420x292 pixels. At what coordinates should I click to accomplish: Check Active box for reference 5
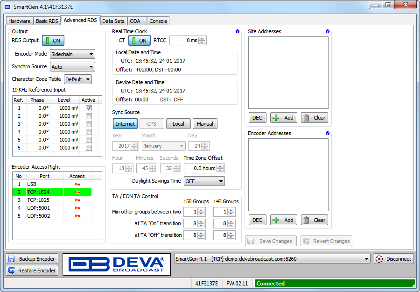(x=89, y=140)
